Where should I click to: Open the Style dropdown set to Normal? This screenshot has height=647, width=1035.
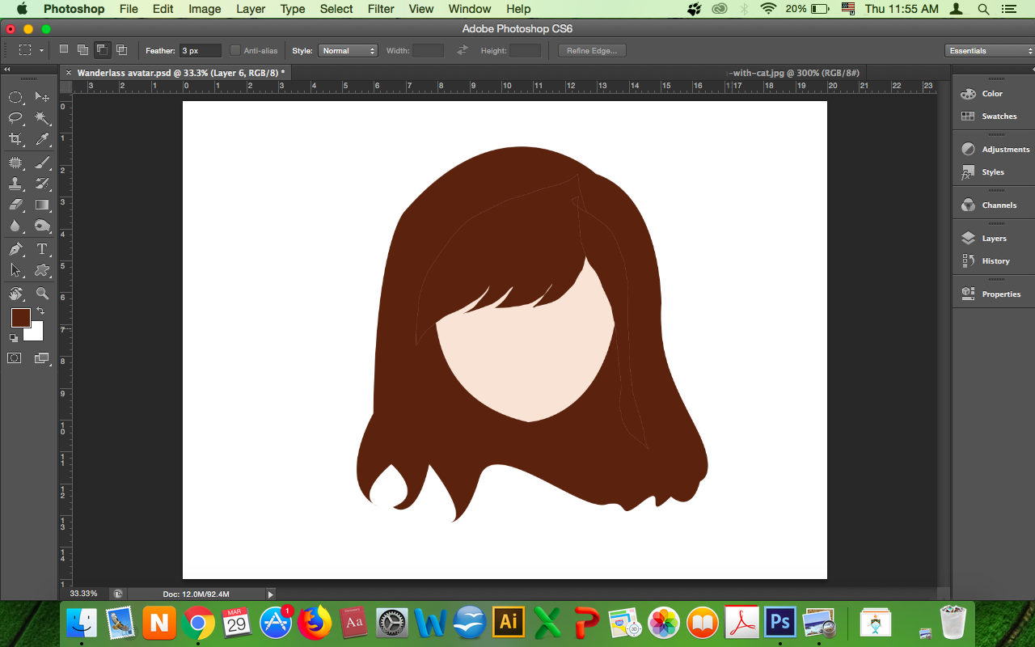(348, 50)
